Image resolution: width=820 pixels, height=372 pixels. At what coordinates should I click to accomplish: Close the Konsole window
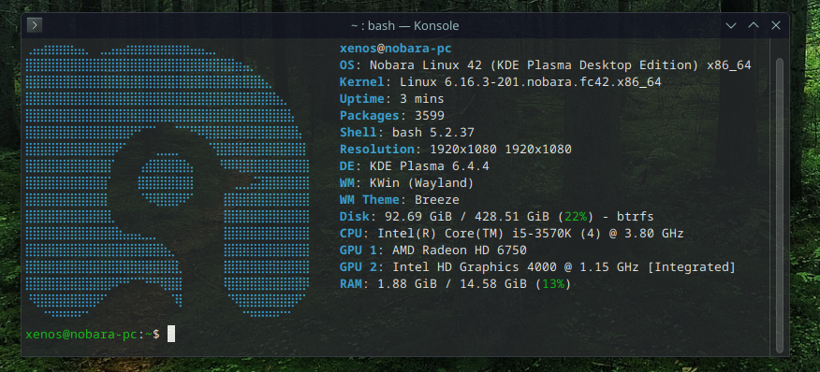(776, 25)
